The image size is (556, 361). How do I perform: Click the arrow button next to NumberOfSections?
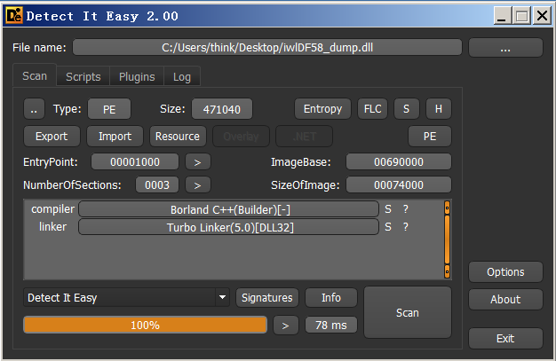coord(198,184)
